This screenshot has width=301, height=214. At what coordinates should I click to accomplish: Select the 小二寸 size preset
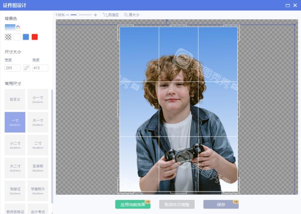click(x=15, y=145)
